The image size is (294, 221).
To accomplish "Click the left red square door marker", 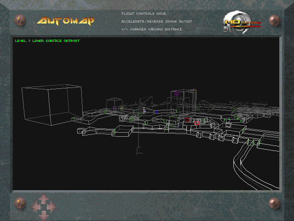I will pyautogui.click(x=187, y=120).
